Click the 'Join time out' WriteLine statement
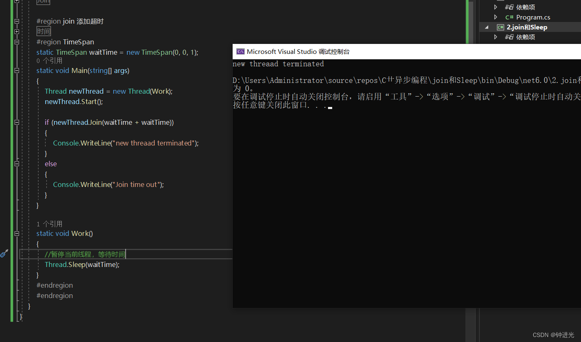The image size is (581, 342). coord(109,184)
